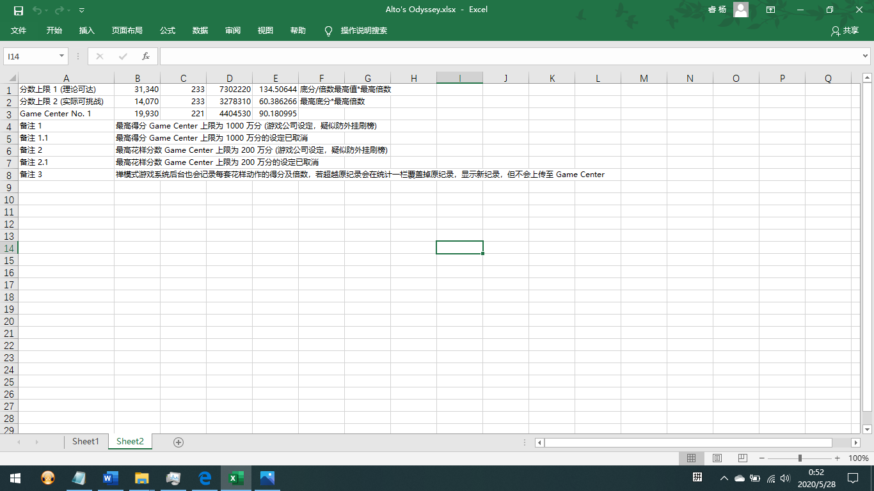Select column A header
The width and height of the screenshot is (874, 491).
(67, 79)
